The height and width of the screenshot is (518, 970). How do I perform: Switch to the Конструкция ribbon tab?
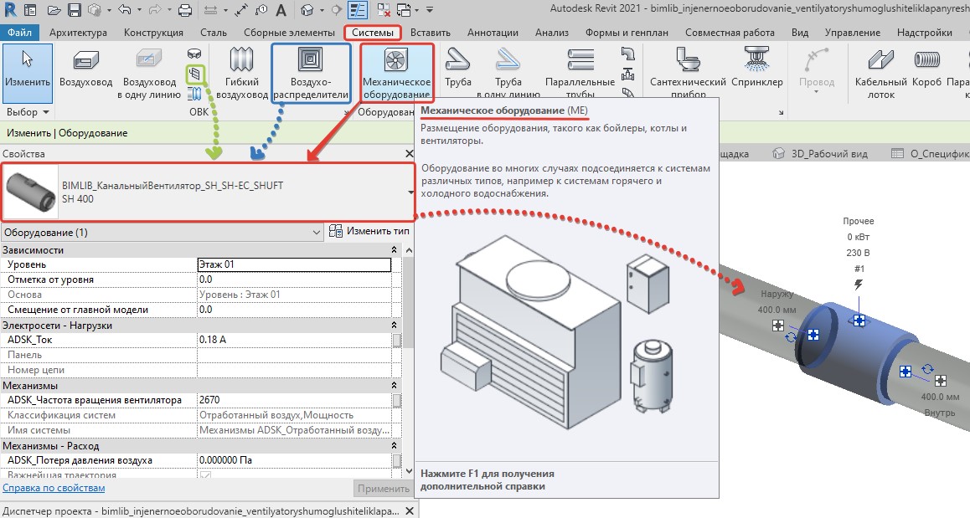click(153, 32)
